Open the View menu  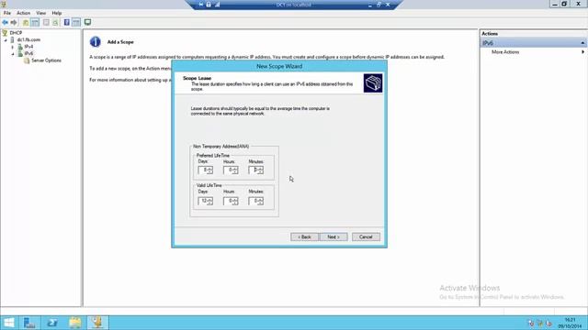(x=40, y=13)
